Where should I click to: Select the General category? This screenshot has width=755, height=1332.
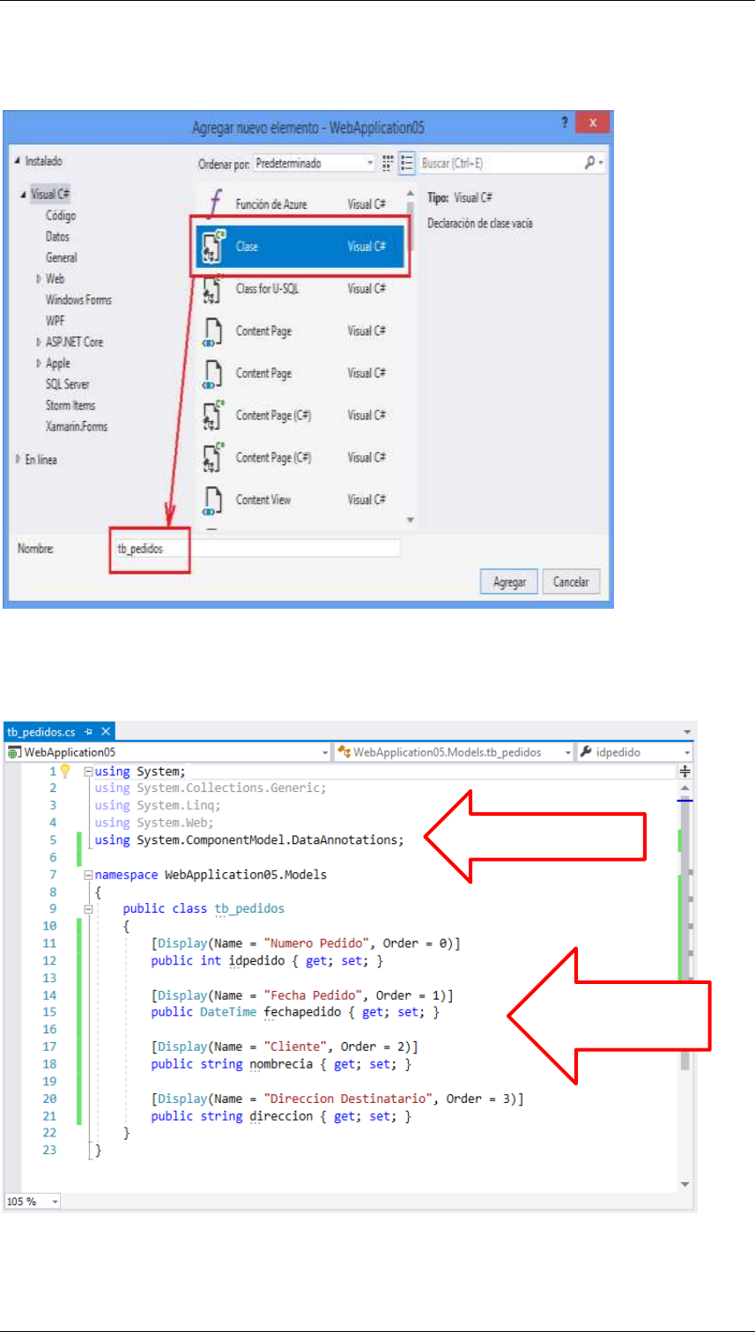(62, 258)
